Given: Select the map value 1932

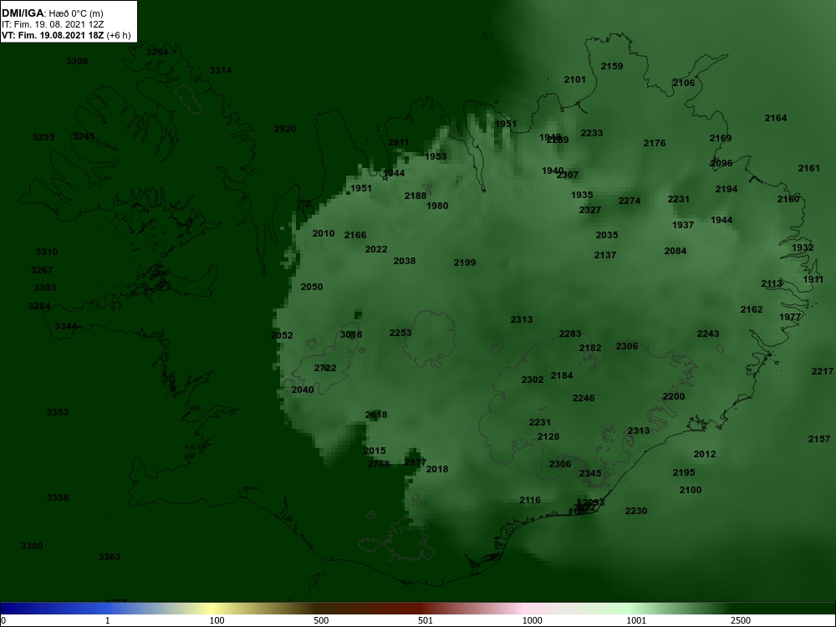Looking at the screenshot, I should (803, 248).
